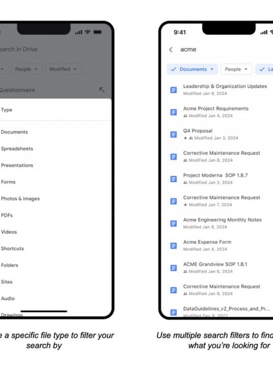This screenshot has height=370, width=273.
Task: Tap the back arrow next to acme
Action: tap(171, 50)
